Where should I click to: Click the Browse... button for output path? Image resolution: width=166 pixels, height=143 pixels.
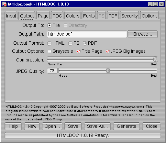point(143,34)
